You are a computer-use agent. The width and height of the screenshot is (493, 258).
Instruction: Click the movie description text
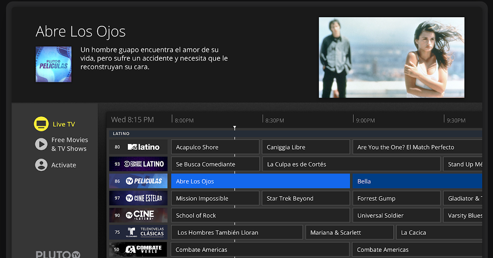point(154,58)
